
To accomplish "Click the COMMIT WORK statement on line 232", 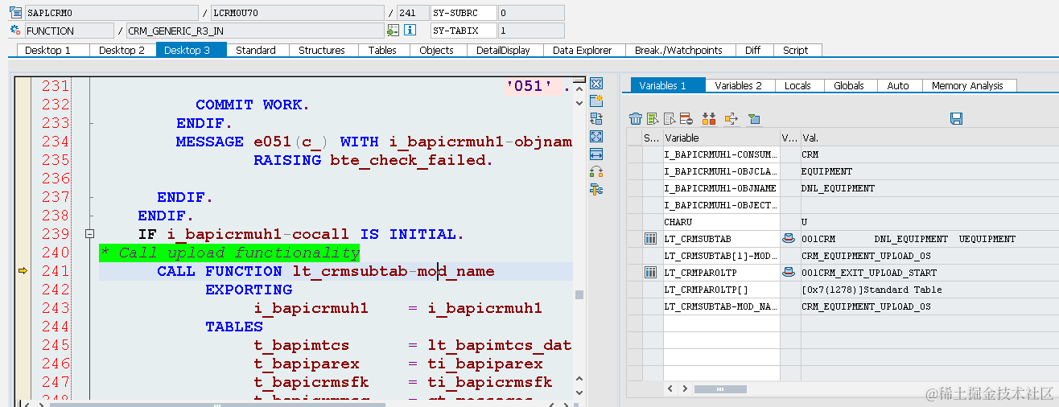I will coord(253,105).
